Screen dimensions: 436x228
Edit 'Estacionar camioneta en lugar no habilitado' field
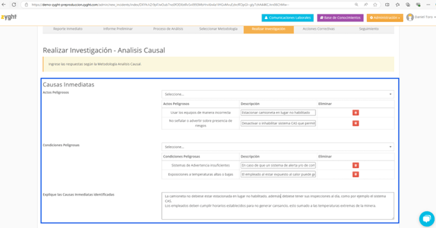278,113
